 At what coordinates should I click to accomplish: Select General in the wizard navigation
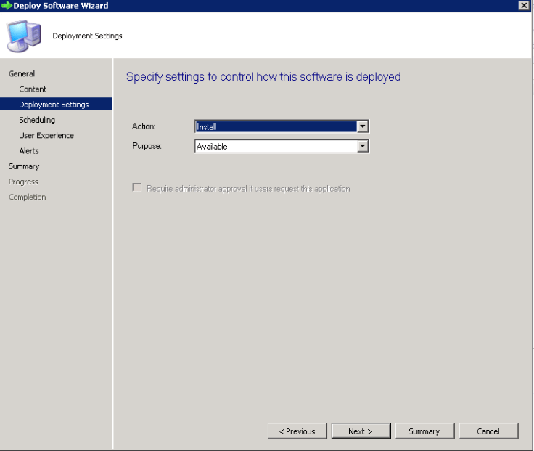click(x=22, y=73)
